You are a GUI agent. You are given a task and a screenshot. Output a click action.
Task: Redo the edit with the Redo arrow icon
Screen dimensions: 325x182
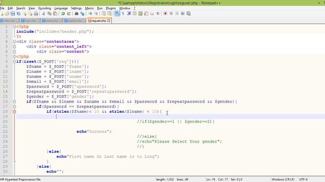[69, 14]
